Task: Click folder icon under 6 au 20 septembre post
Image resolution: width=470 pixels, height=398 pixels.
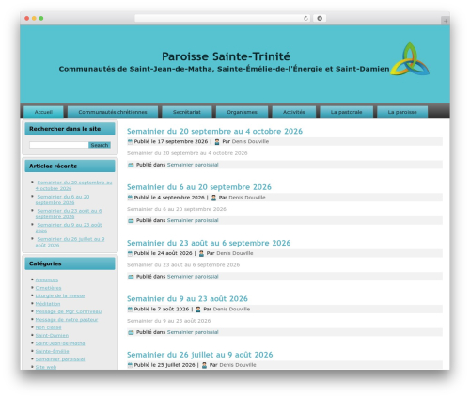Action: (131, 221)
